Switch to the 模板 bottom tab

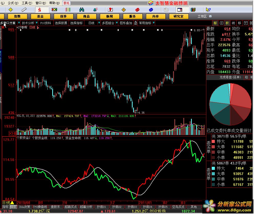(x=13, y=207)
